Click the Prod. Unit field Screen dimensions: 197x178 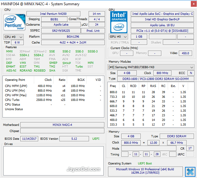tap(93, 31)
